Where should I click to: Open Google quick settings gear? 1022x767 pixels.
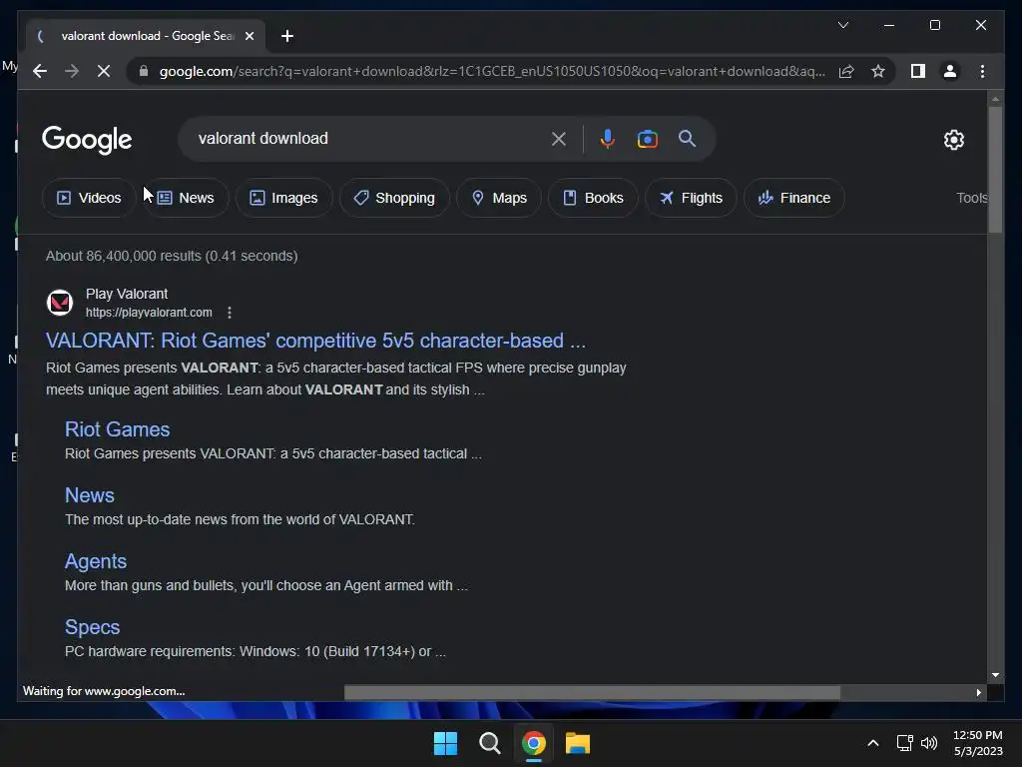[953, 139]
